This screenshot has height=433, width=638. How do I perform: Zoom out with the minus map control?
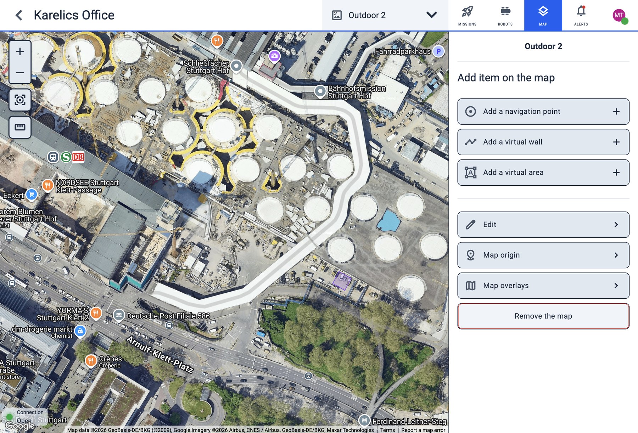(x=20, y=73)
